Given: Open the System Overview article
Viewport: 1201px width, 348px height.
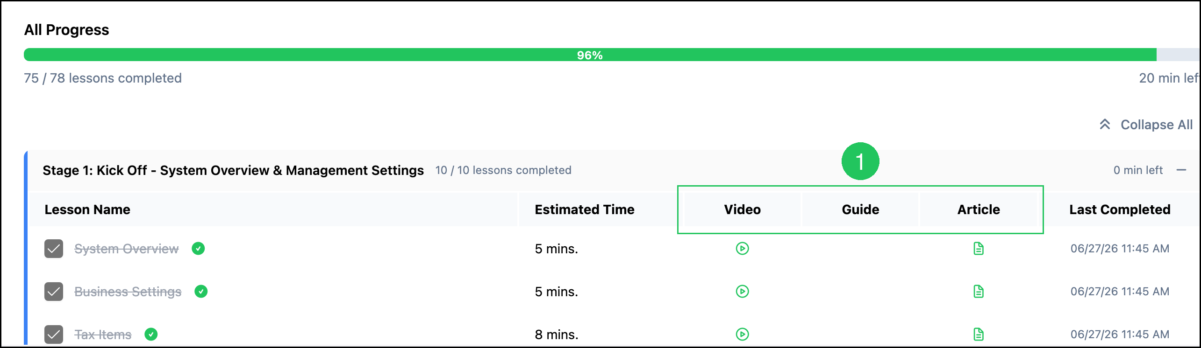Looking at the screenshot, I should click(979, 249).
